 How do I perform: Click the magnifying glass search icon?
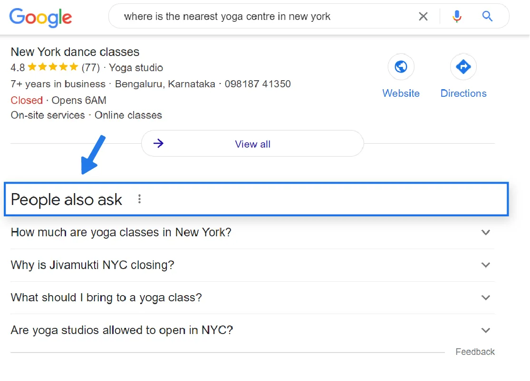click(x=487, y=17)
